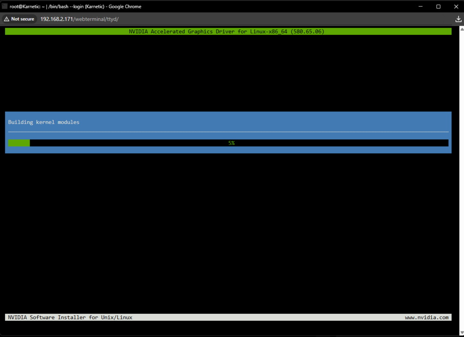Minimize the Chrome window
Viewport: 464px width, 337px height.
420,6
